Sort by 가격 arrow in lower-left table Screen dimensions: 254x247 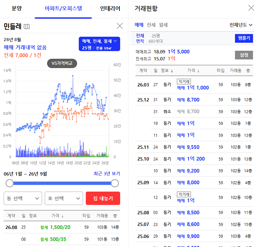pos(62,216)
